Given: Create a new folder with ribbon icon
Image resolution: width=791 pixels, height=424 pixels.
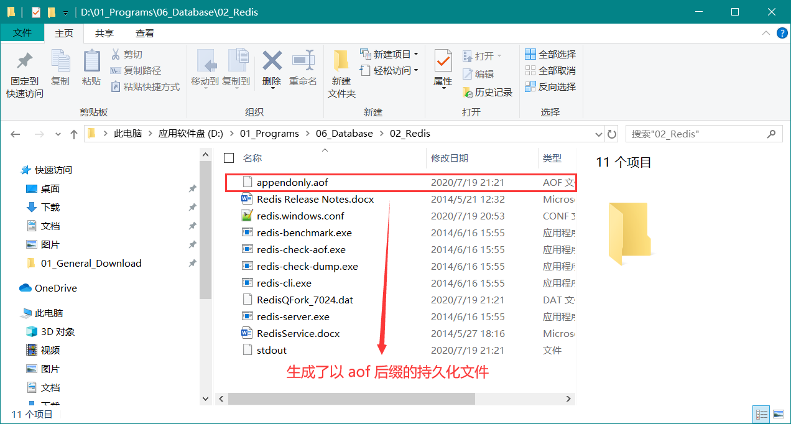Looking at the screenshot, I should click(341, 62).
